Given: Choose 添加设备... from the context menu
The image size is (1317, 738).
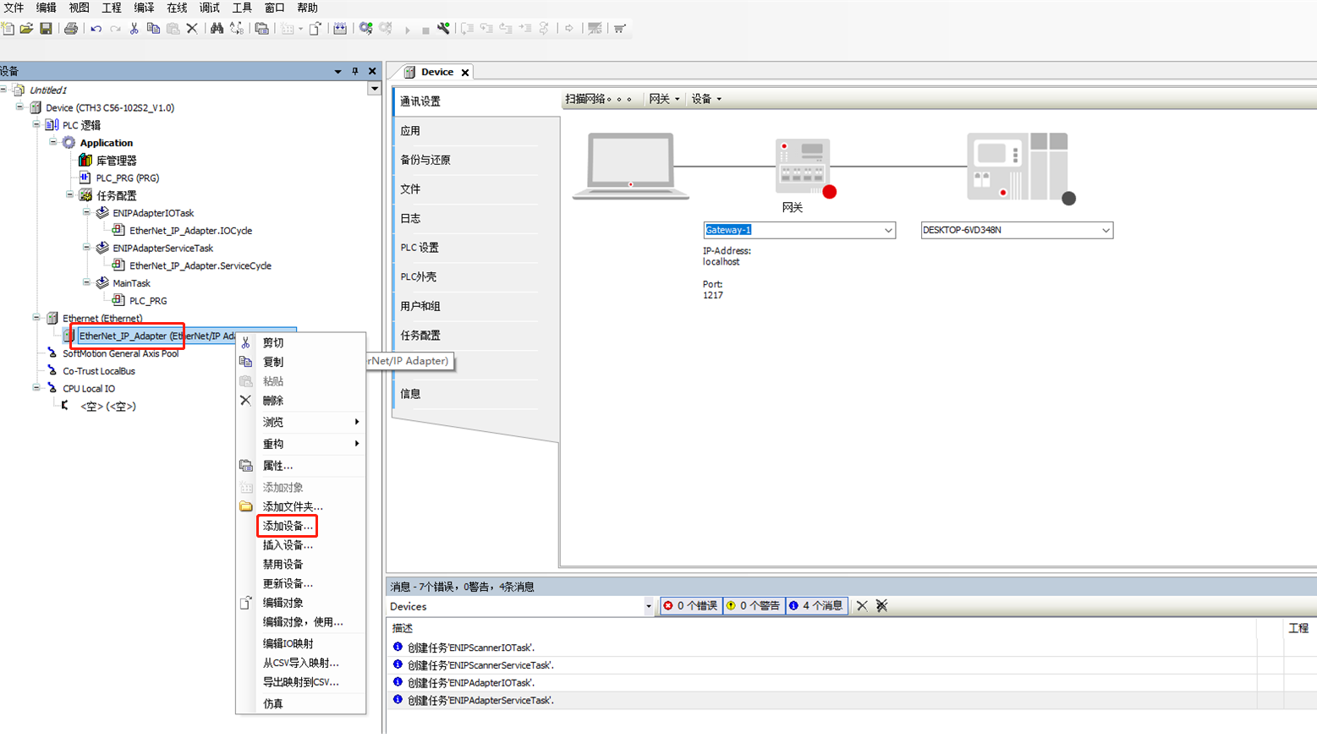Looking at the screenshot, I should (x=288, y=526).
